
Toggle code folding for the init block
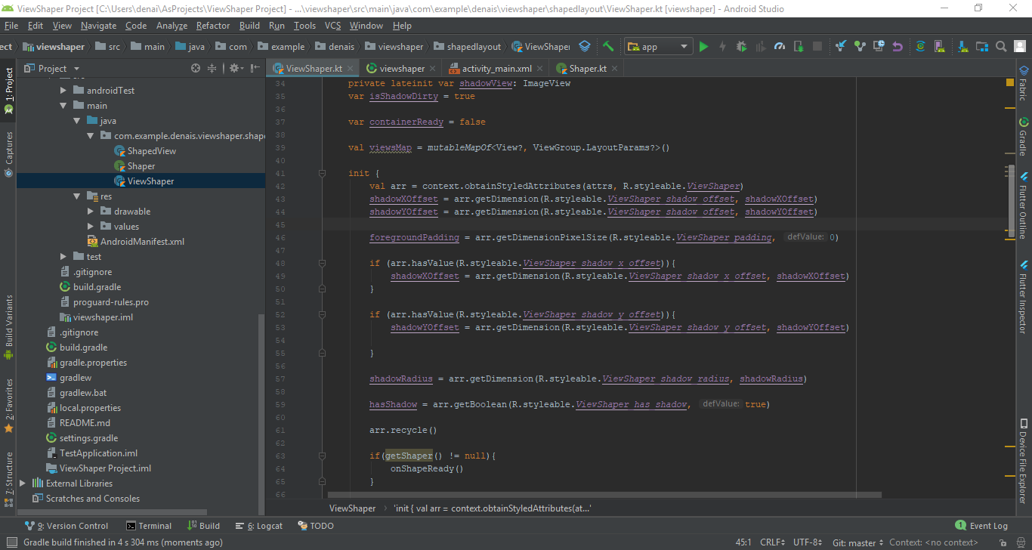click(x=323, y=174)
